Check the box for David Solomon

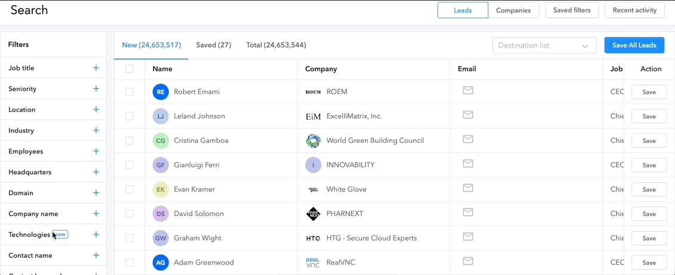click(129, 214)
